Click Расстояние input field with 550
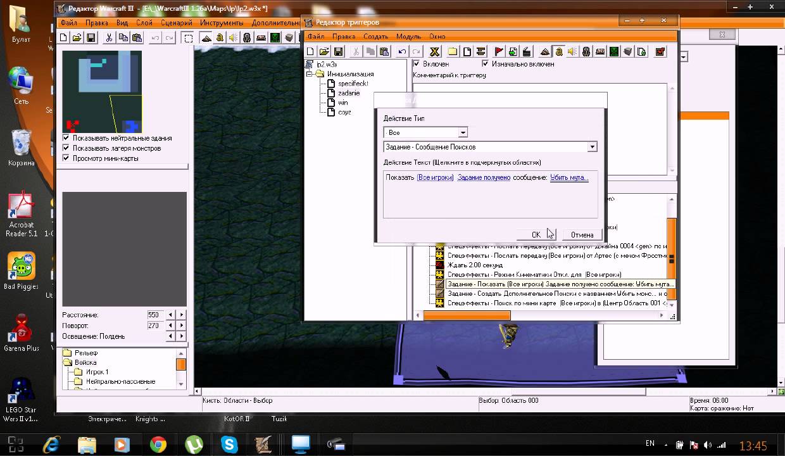Image resolution: width=785 pixels, height=456 pixels. 155,315
